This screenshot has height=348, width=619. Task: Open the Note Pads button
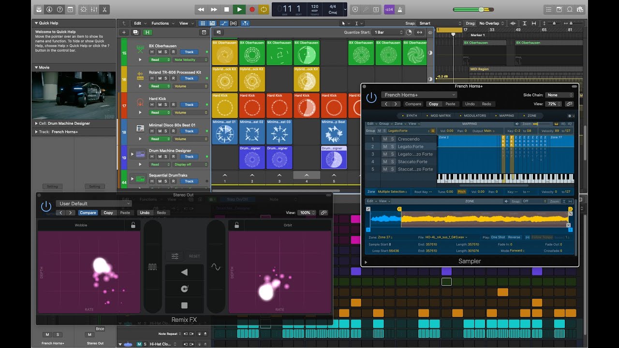pos(560,9)
